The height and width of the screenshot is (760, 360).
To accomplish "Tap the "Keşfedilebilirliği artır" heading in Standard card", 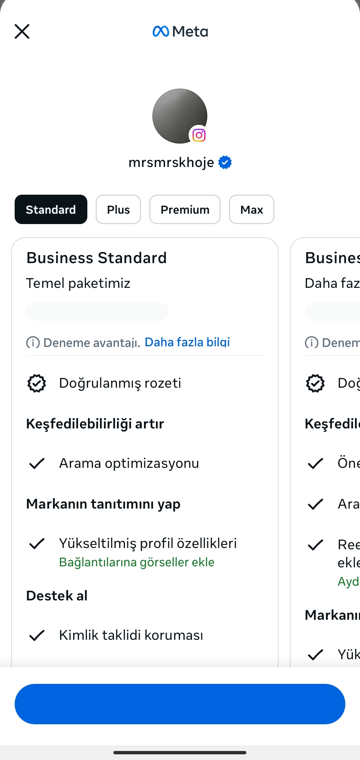I will point(95,424).
